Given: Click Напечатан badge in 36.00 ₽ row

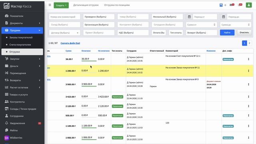Looking at the screenshot, I should [x=228, y=59].
